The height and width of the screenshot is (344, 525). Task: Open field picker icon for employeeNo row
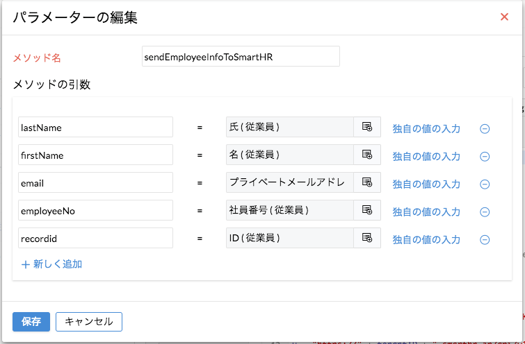tap(367, 210)
